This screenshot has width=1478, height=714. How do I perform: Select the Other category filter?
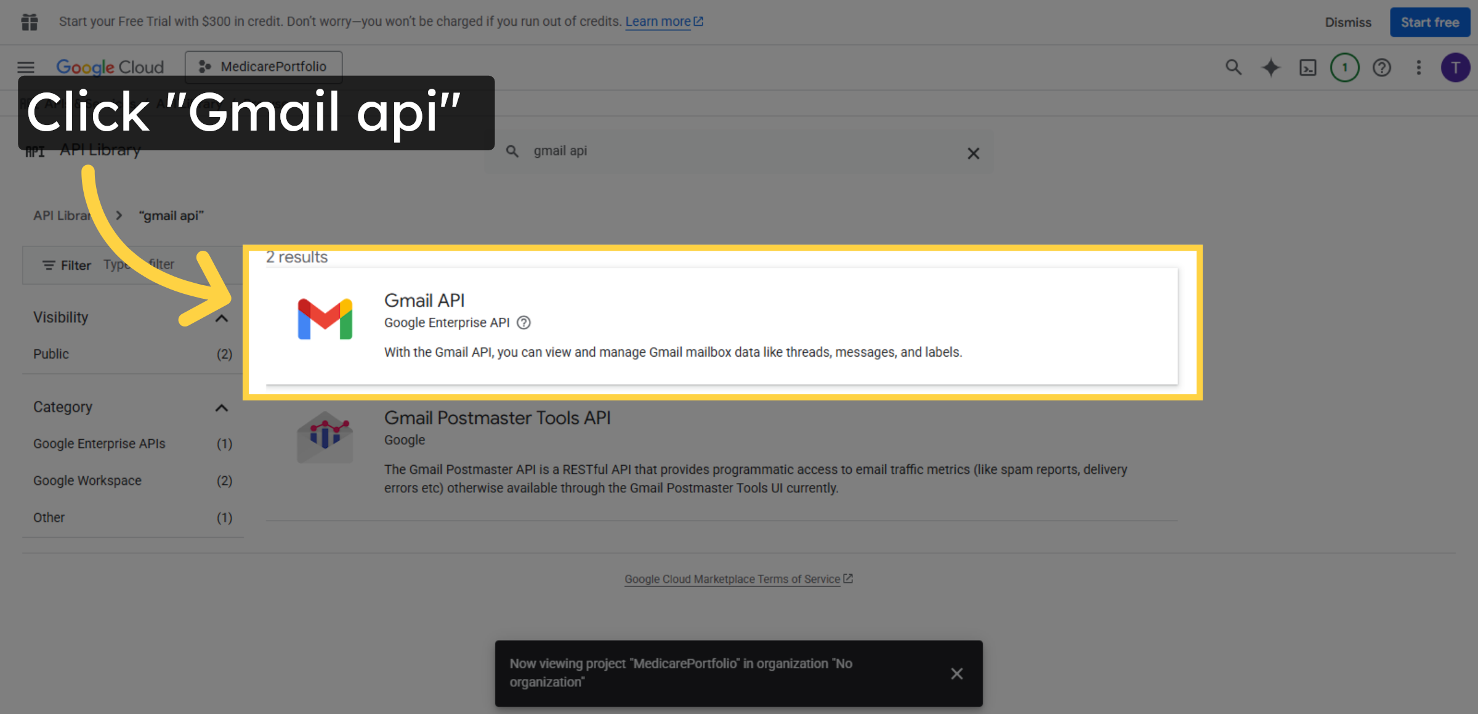pos(49,517)
